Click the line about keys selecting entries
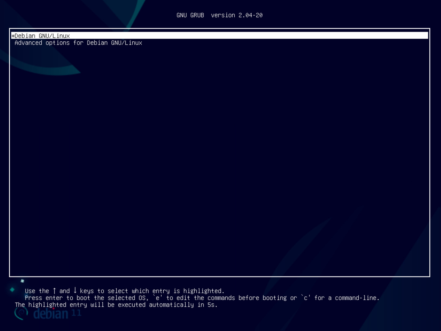Screen dimensions: 441x331 (124, 291)
